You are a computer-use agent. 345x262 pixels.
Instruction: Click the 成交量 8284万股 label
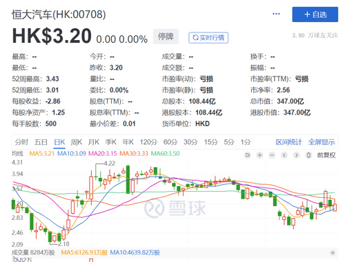[33, 252]
